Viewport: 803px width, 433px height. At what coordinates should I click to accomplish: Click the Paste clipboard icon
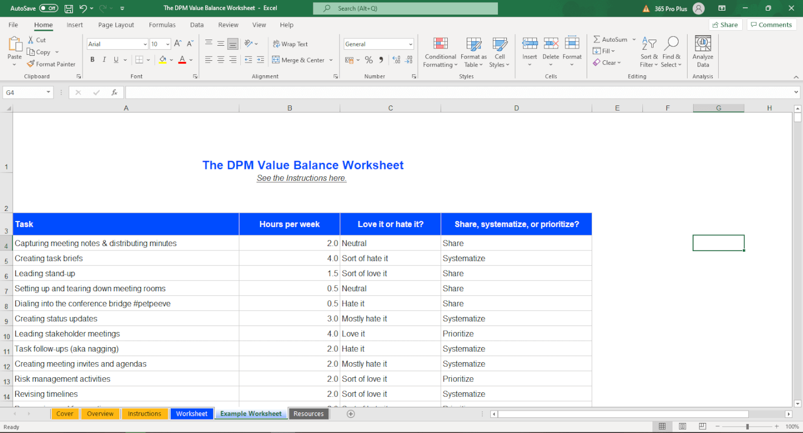pyautogui.click(x=15, y=44)
